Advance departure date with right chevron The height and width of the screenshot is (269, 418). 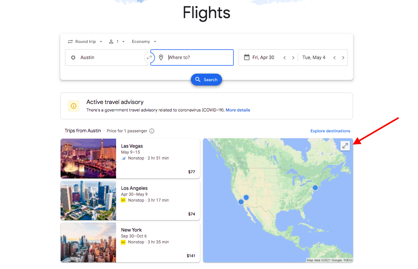tap(294, 57)
